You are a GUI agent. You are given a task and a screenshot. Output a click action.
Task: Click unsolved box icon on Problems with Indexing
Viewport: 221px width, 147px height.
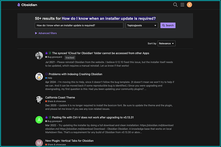coord(46,74)
